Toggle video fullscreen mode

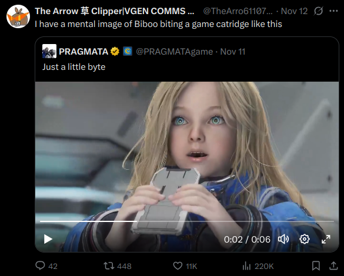[326, 239]
